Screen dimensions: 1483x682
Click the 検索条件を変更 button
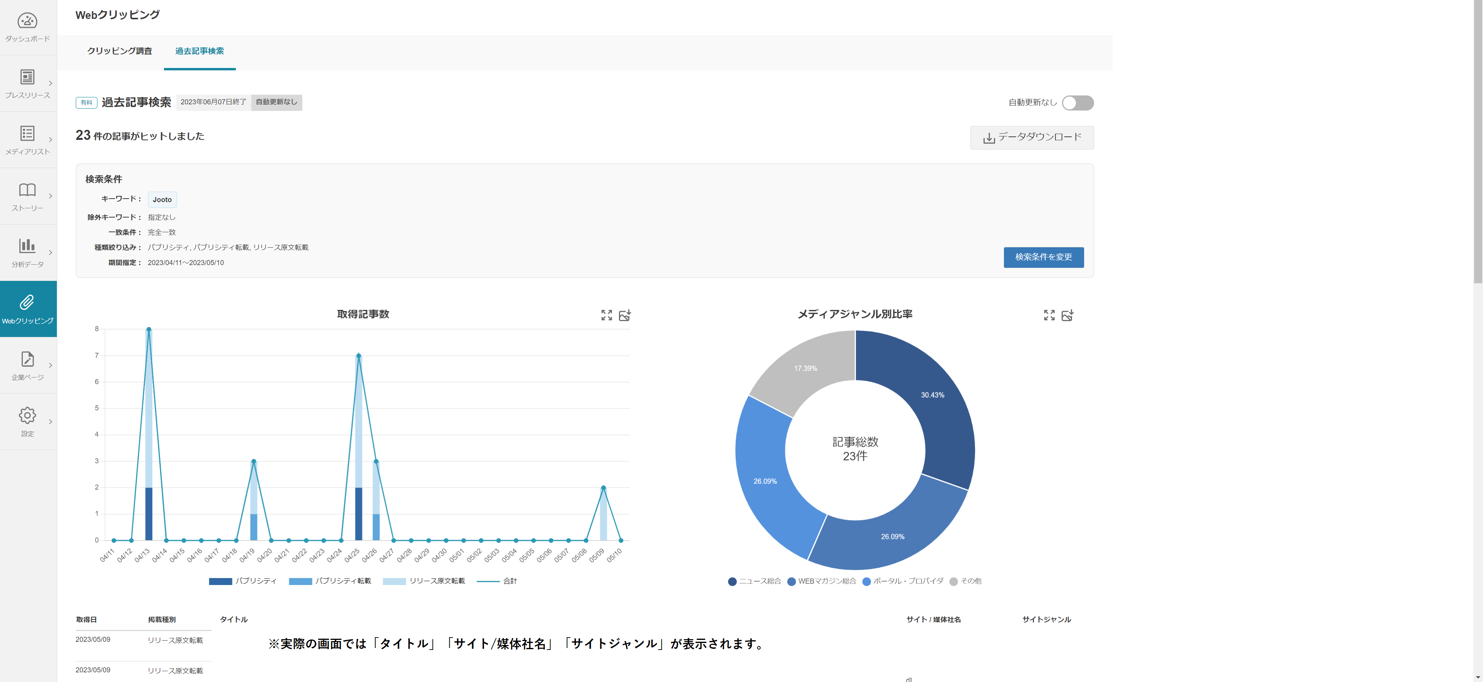[x=1043, y=257]
